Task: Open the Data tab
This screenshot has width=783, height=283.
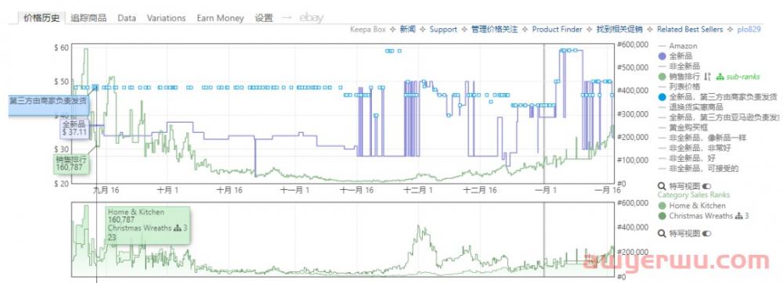Action: click(127, 18)
